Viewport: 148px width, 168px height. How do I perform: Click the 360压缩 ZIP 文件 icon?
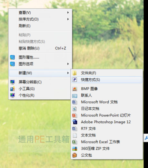[x=74, y=149]
